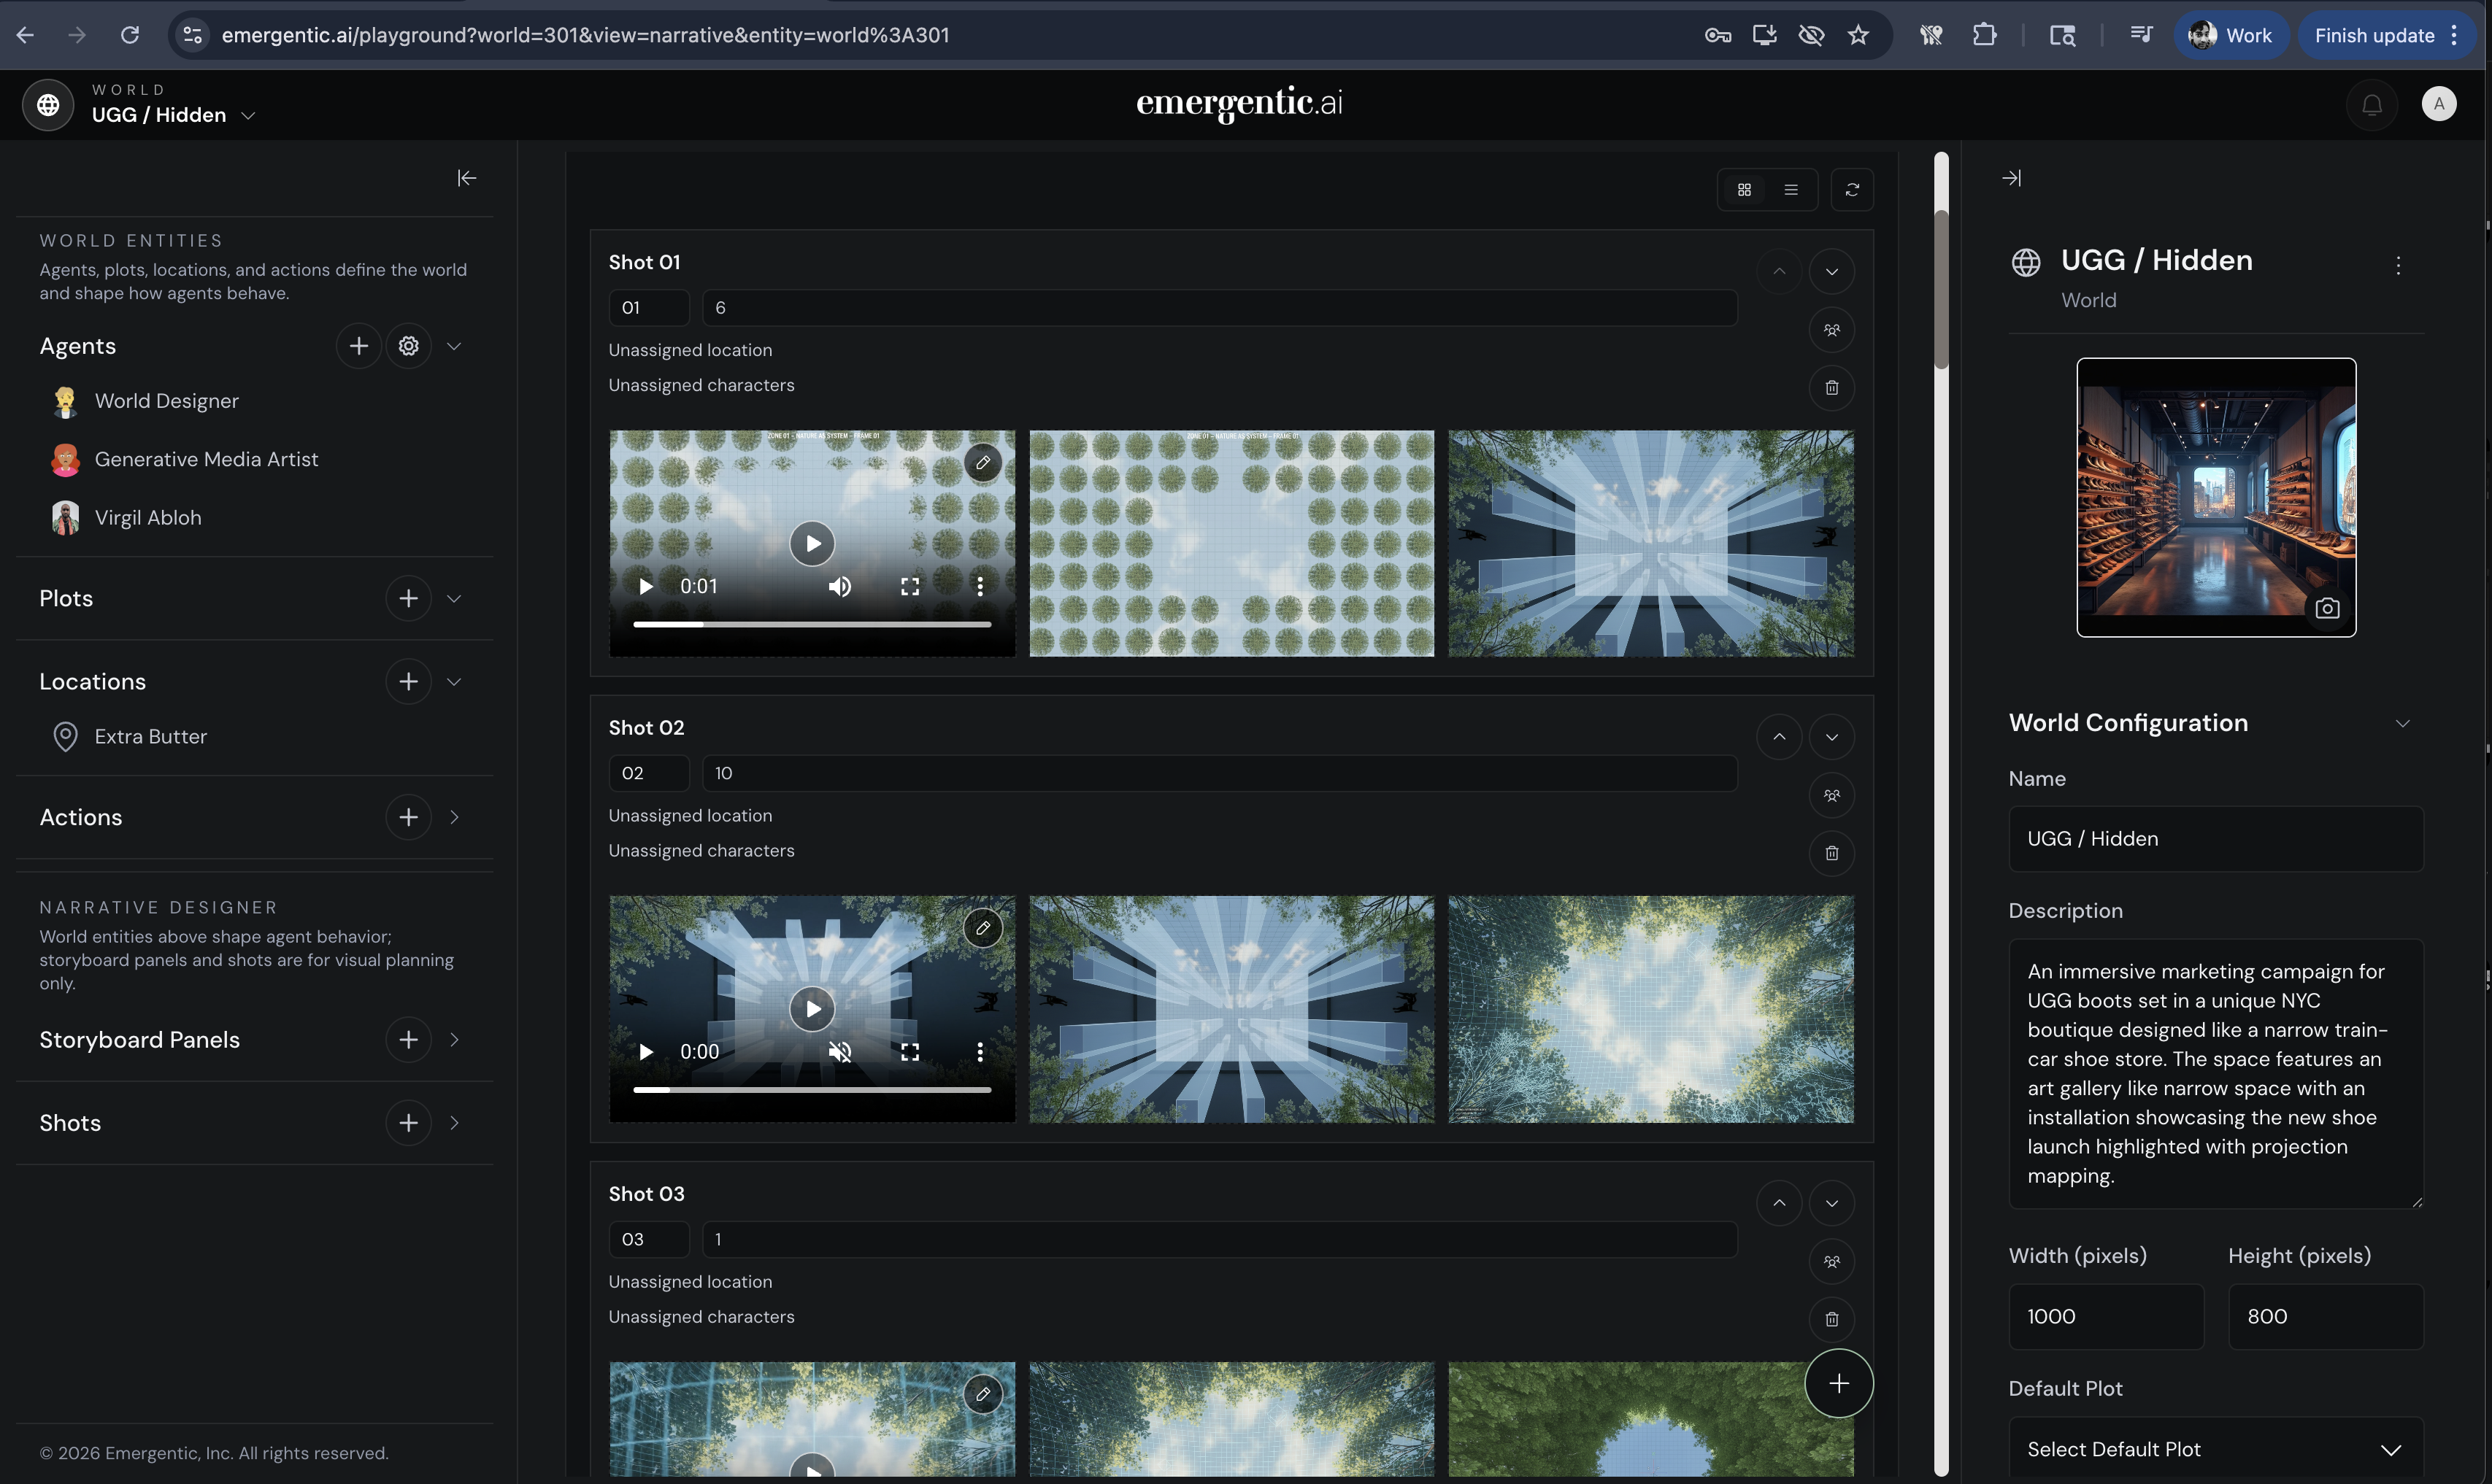Viewport: 2492px width, 1484px height.
Task: Expand the Storyboard Panels section
Action: [454, 1040]
